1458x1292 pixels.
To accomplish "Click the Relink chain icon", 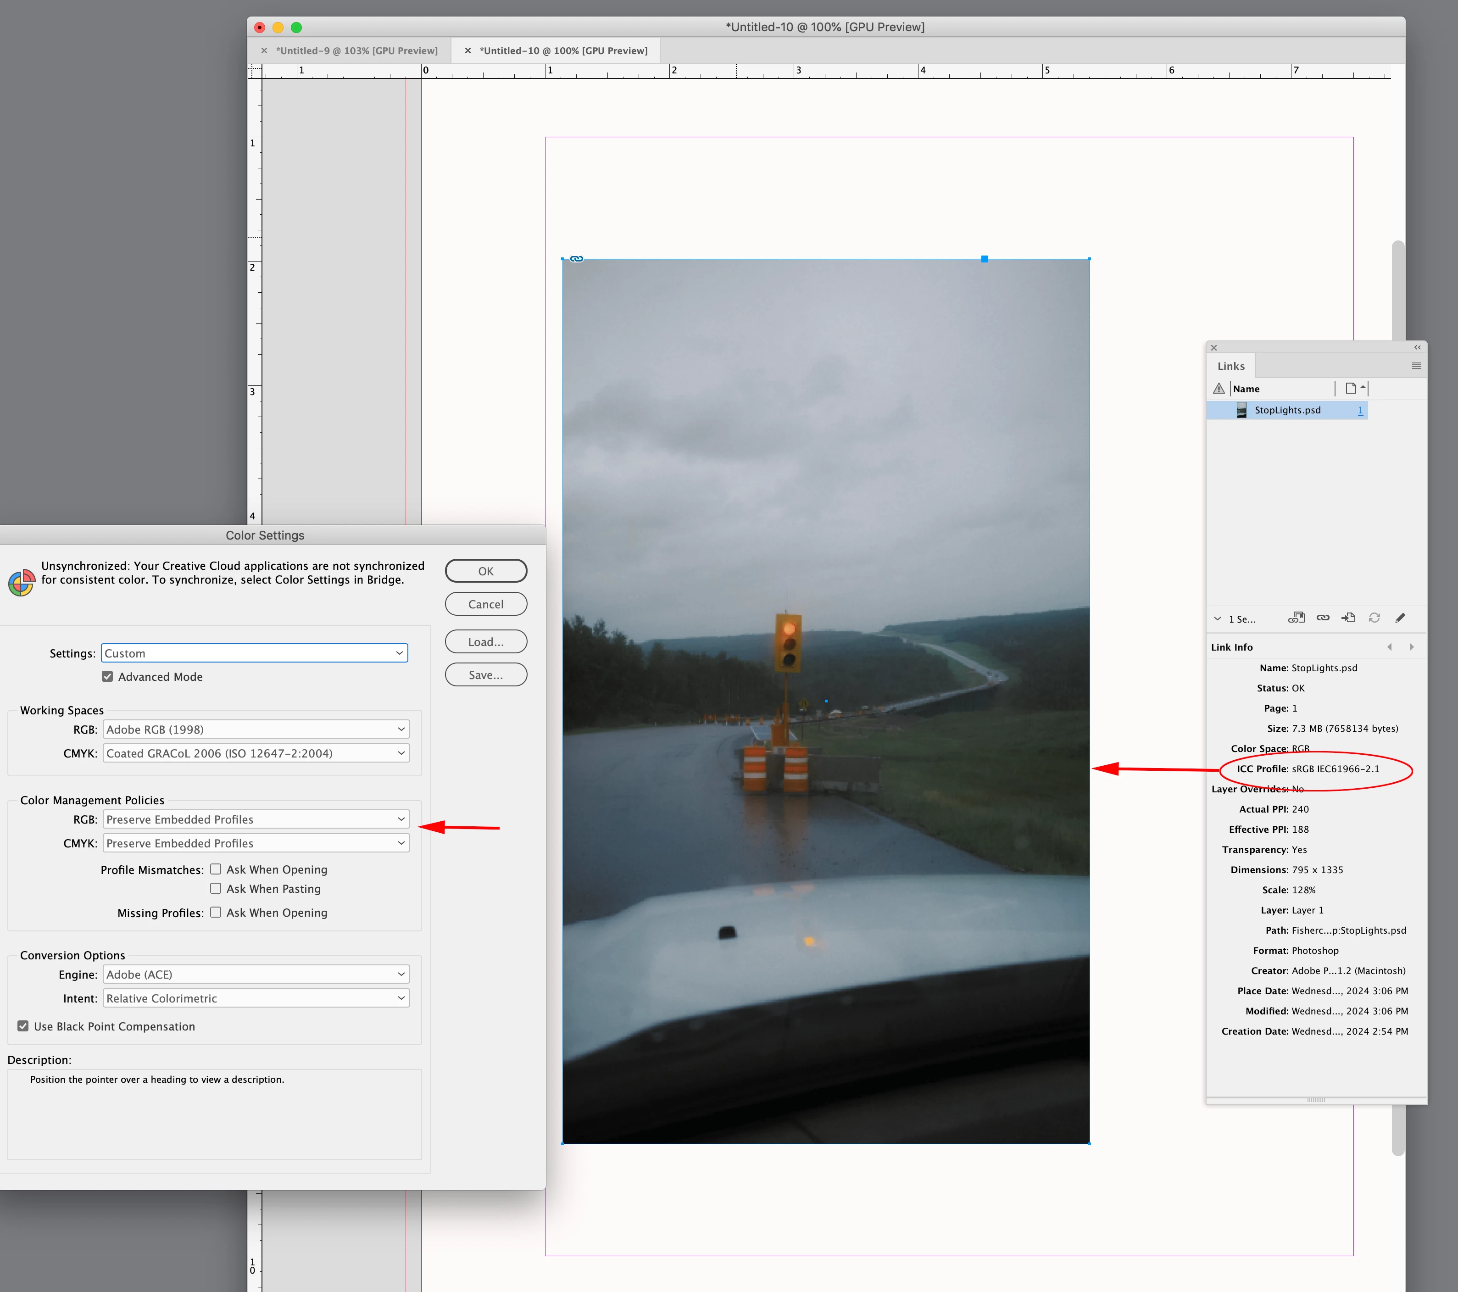I will (1323, 618).
